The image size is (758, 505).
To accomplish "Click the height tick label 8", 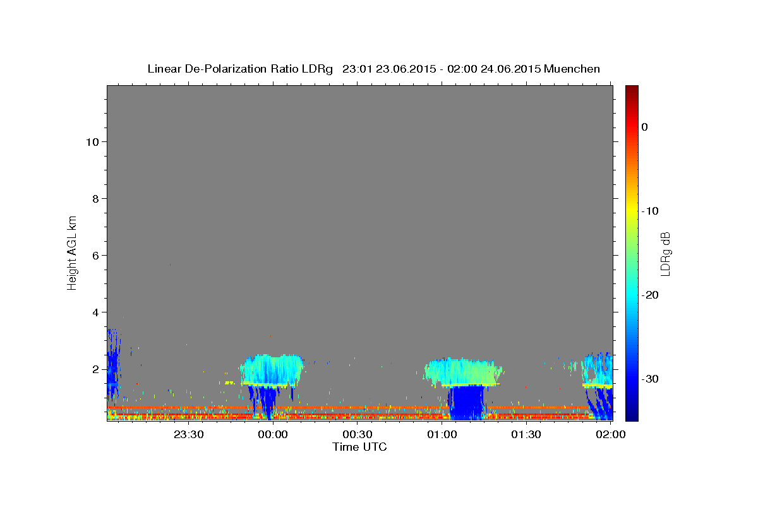I will tap(96, 199).
